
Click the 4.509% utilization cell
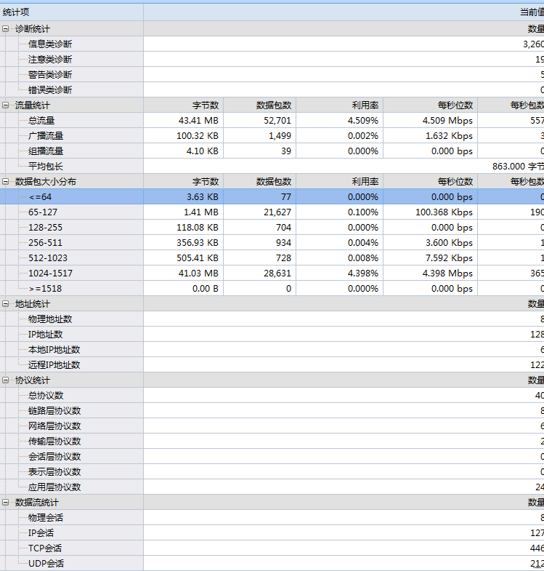340,121
